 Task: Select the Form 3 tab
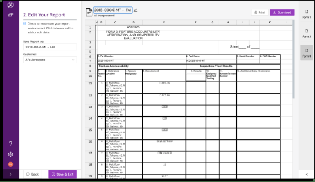(x=306, y=53)
